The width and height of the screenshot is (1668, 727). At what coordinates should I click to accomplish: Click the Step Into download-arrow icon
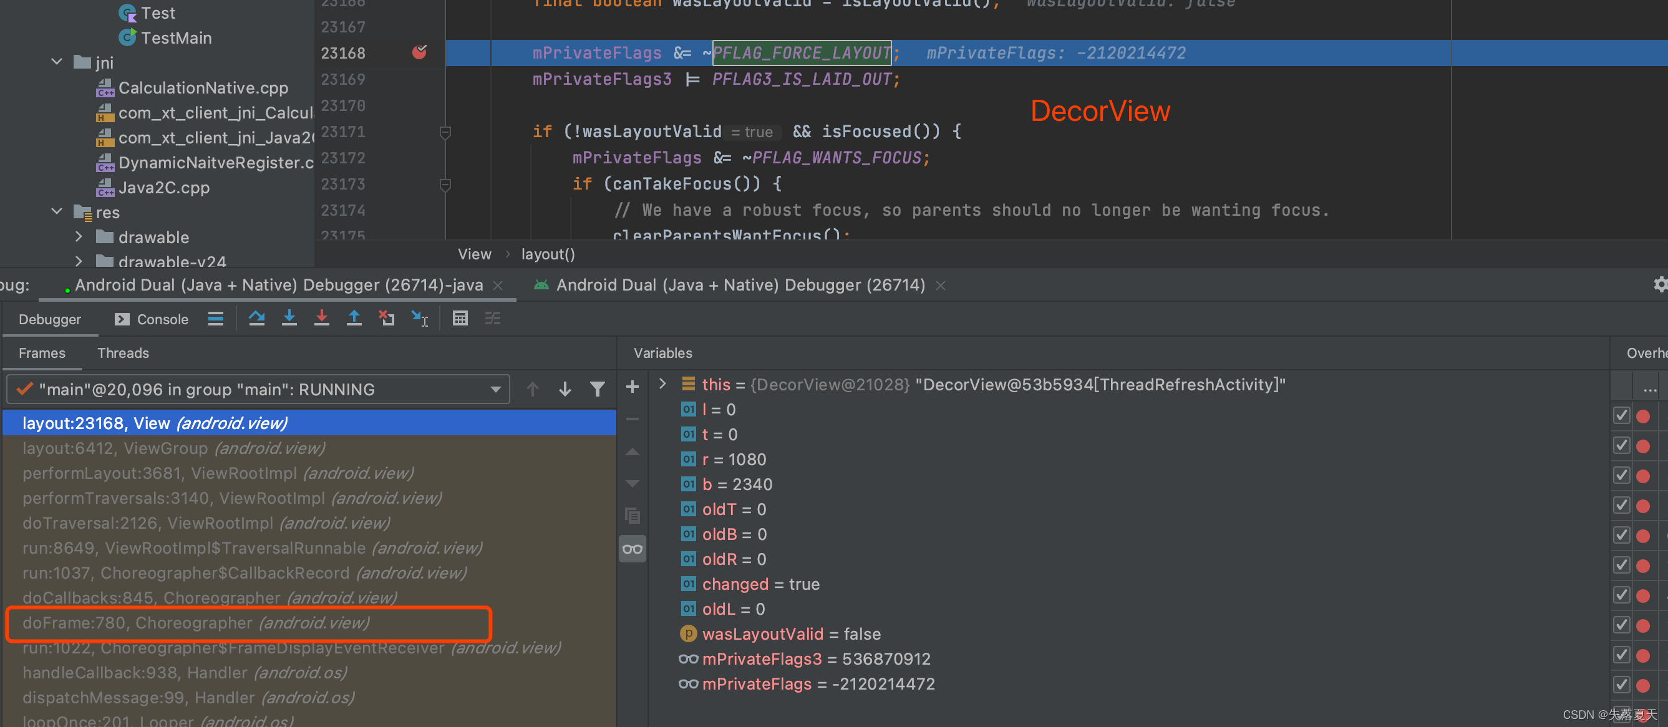289,319
